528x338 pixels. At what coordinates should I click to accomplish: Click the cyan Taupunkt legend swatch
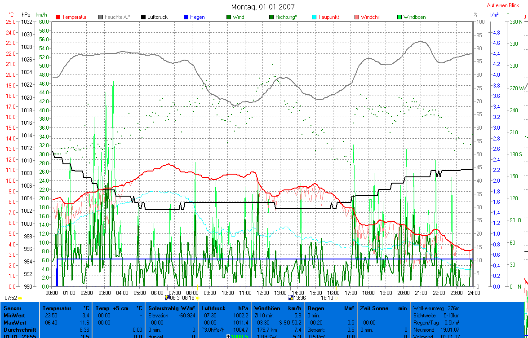click(x=315, y=17)
